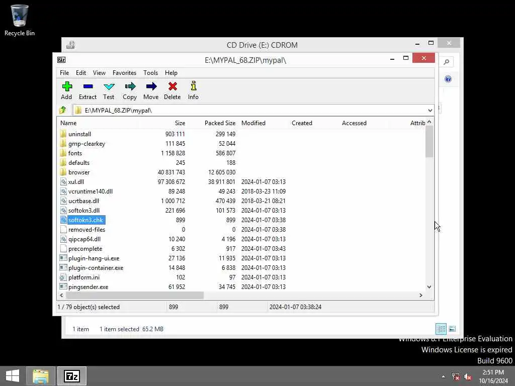Open the Tools menu
Image resolution: width=515 pixels, height=386 pixels.
point(151,73)
